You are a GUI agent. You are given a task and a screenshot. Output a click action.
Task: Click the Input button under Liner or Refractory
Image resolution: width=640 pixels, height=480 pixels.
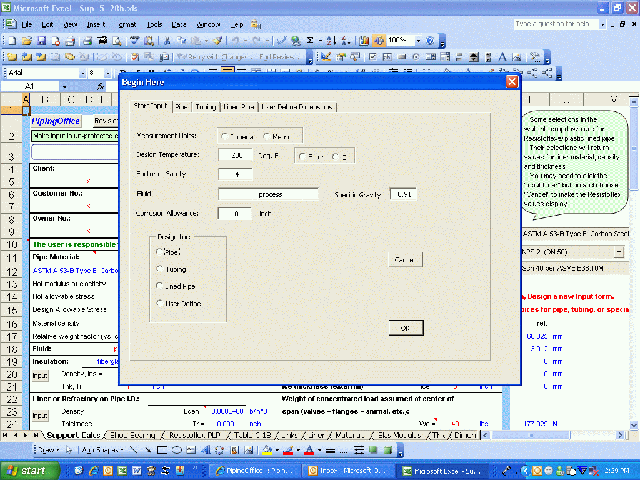40,416
